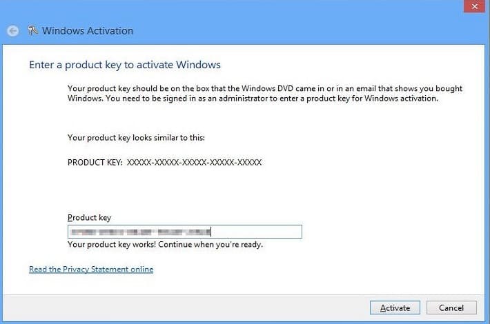Open the 'Read the Privacy Statement online' link
This screenshot has height=324, width=490.
91,269
